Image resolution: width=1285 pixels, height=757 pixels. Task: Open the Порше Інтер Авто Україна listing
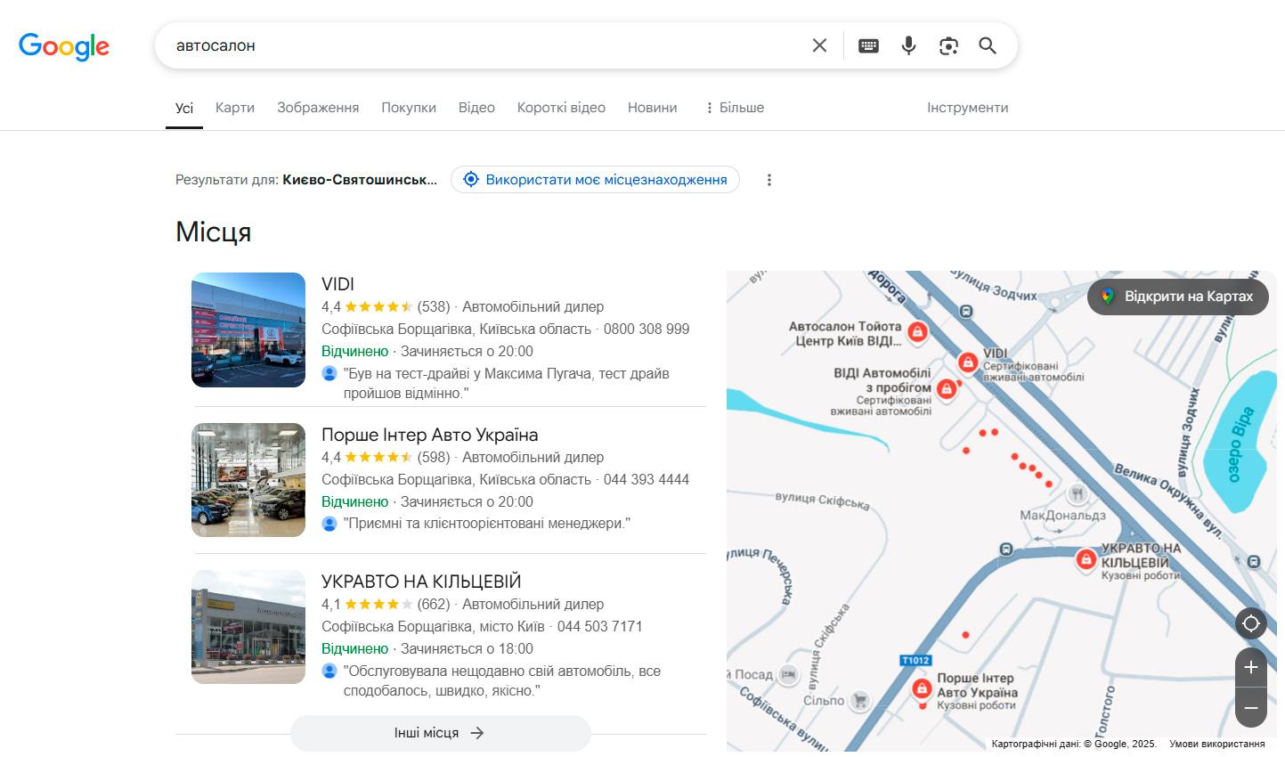(x=429, y=435)
